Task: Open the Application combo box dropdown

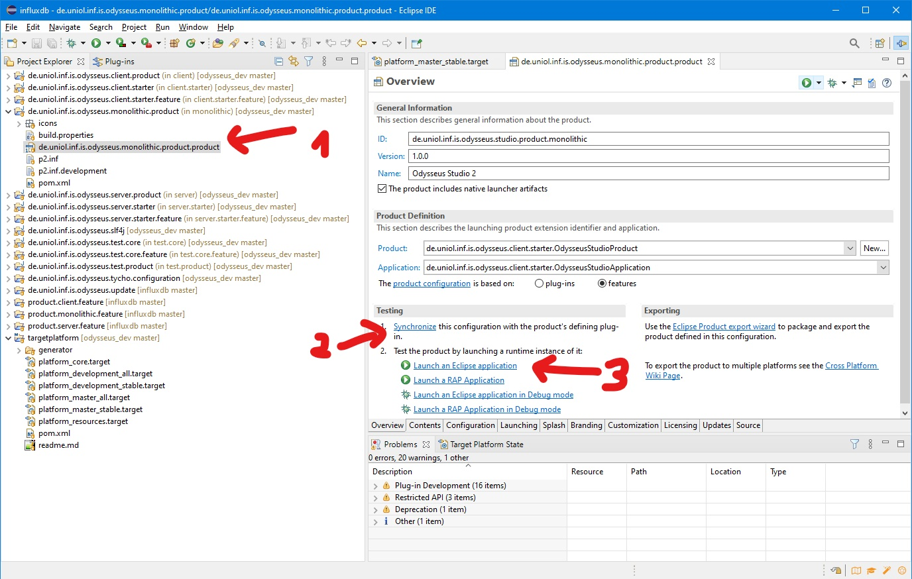Action: pyautogui.click(x=882, y=268)
